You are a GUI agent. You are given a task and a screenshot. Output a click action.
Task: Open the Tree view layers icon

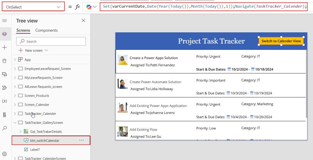[4, 34]
